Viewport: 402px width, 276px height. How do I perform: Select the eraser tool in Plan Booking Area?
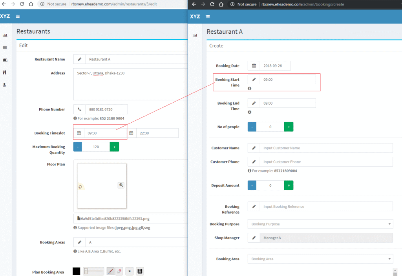120,271
